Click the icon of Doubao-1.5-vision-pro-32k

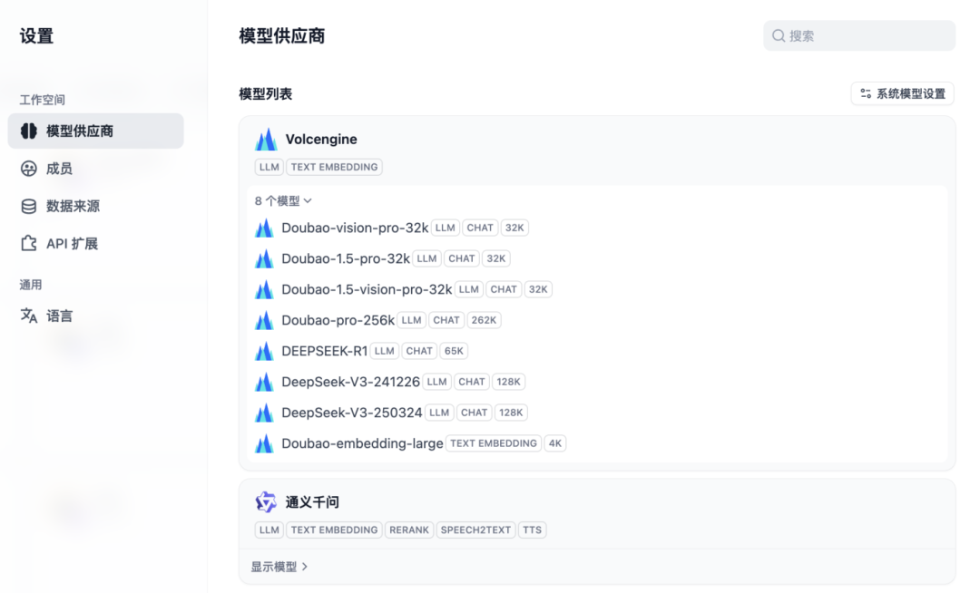point(264,289)
